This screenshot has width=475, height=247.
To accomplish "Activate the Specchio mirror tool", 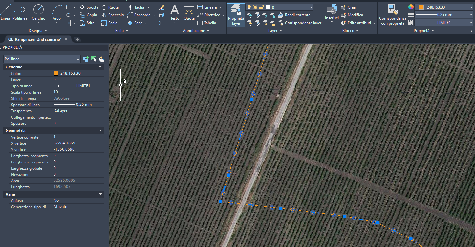I will 113,15.
